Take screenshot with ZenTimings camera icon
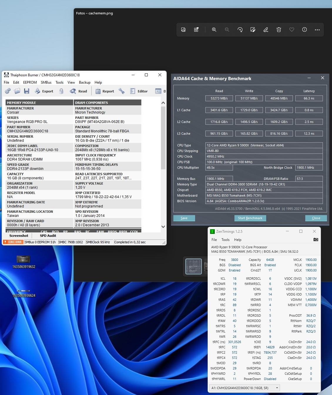Viewport: 332px width, 395px height. pos(316,240)
